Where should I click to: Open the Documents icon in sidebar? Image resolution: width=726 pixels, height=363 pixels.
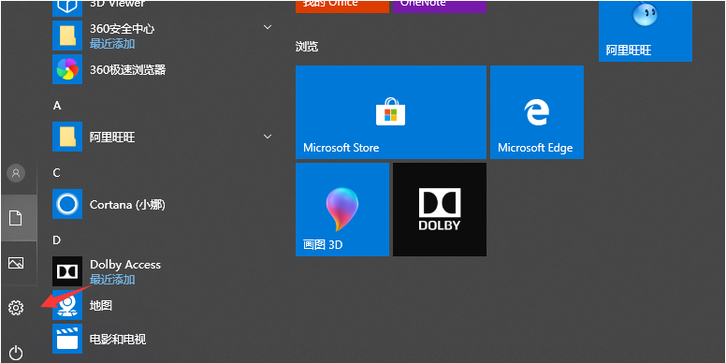click(x=16, y=218)
